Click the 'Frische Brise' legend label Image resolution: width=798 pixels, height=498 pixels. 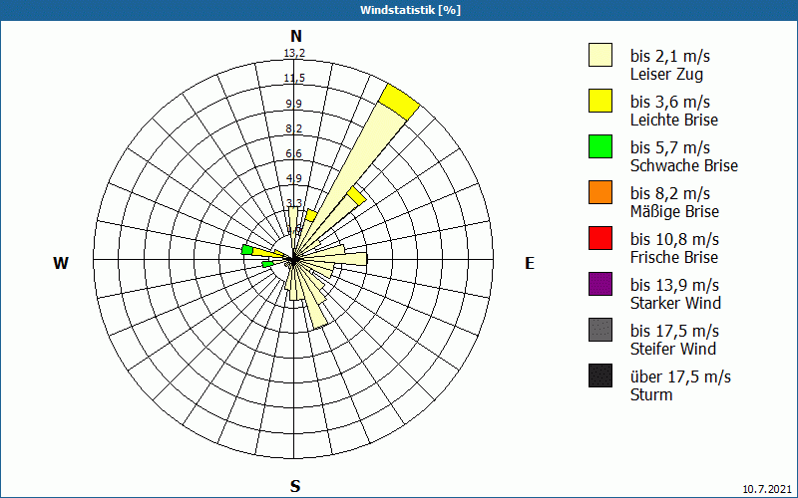(x=674, y=257)
